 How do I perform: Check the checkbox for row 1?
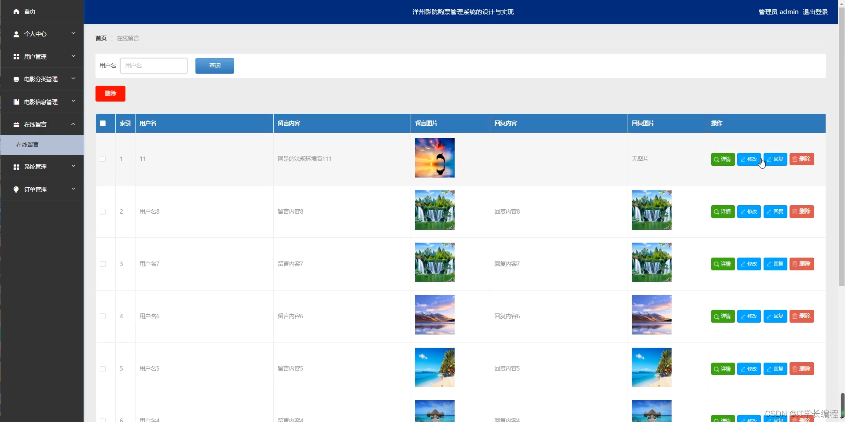point(103,159)
